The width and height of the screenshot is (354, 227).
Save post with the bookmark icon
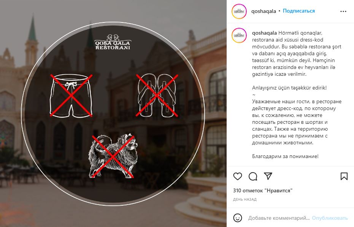tap(344, 176)
